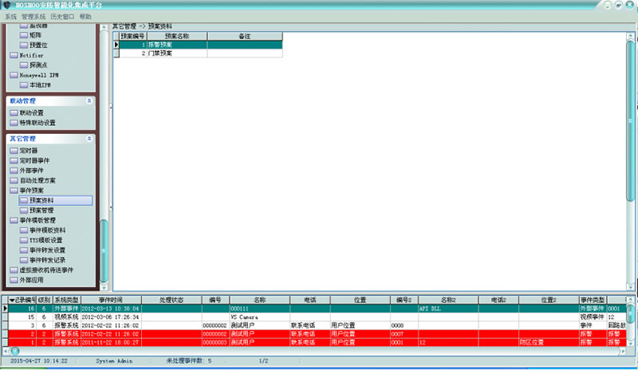
Task: Collapse the 联动管理 panel section
Action: [89, 101]
